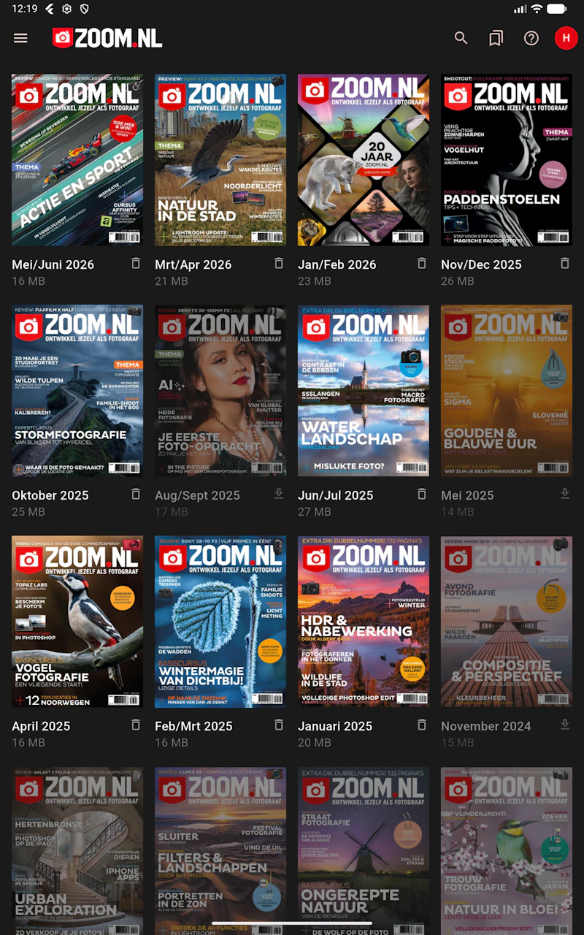
Task: Open the hamburger navigation menu
Action: point(20,38)
